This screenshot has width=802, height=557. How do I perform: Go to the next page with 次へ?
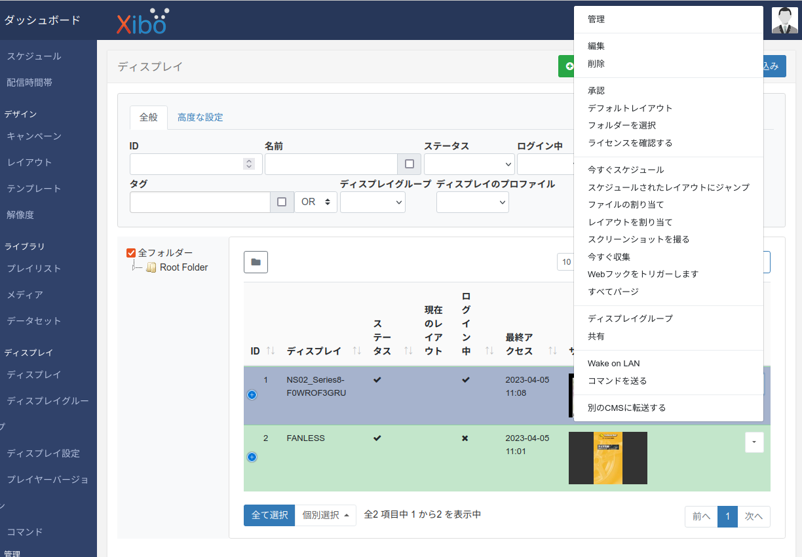(754, 516)
